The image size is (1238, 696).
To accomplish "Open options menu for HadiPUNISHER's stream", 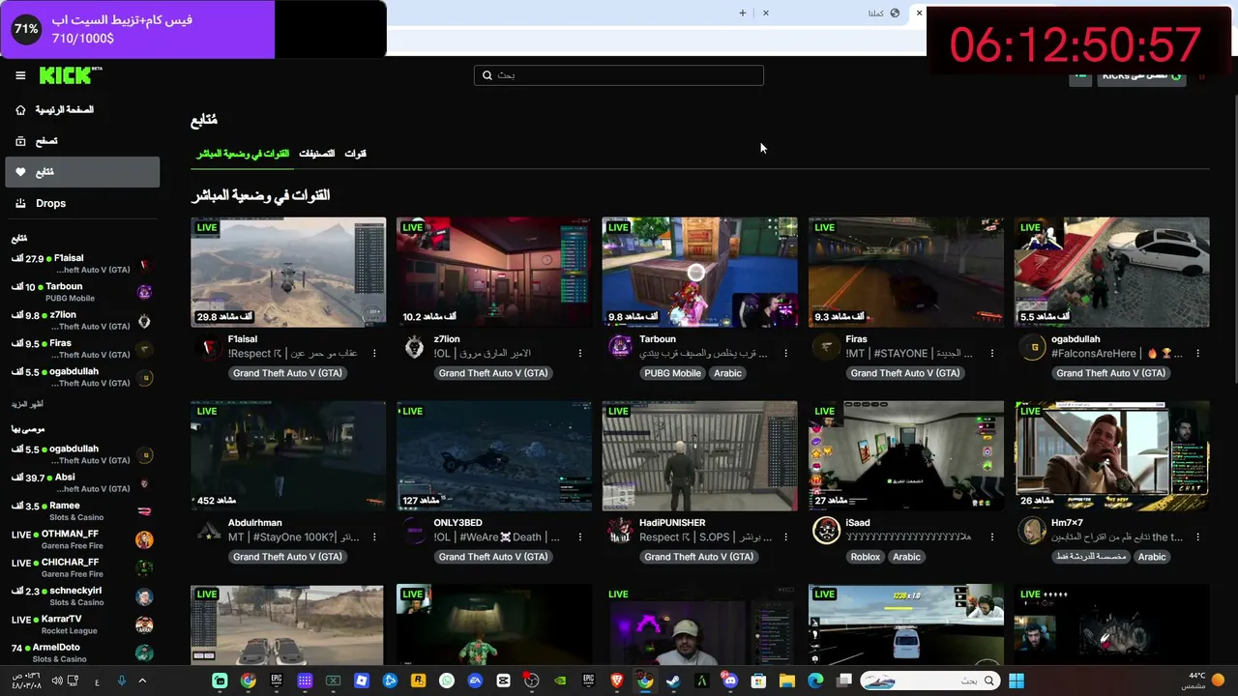I will point(785,537).
